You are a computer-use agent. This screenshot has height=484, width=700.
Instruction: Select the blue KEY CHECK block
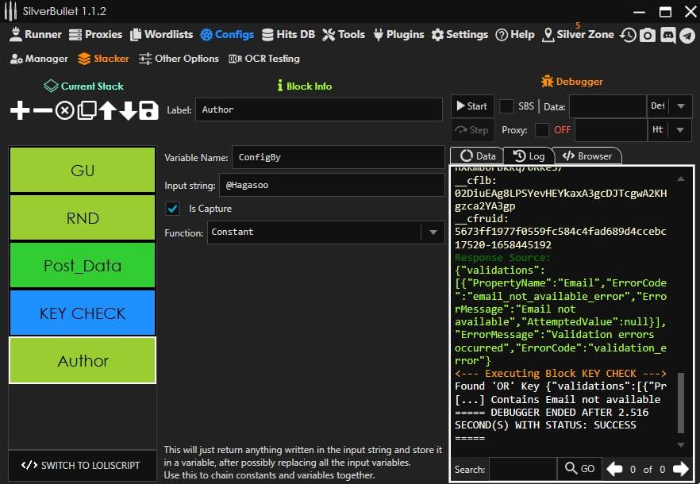(83, 313)
